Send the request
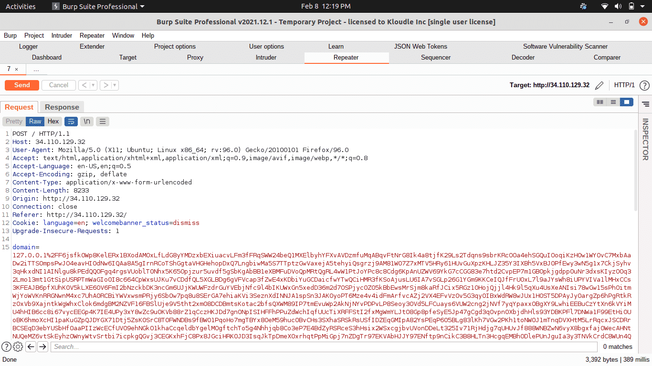Image resolution: width=652 pixels, height=366 pixels. (x=22, y=85)
